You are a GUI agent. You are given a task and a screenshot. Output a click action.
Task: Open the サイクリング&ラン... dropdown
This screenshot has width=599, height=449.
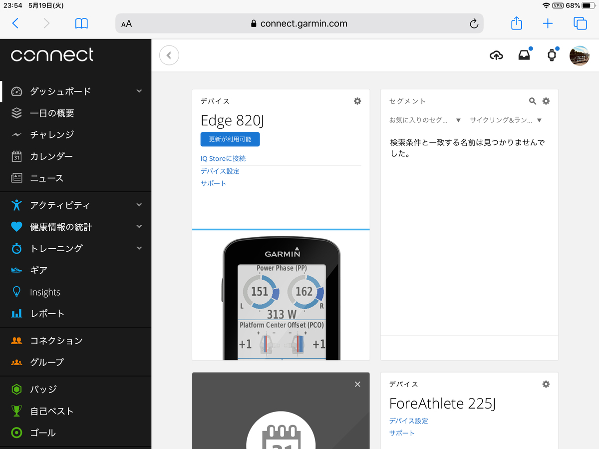point(506,120)
